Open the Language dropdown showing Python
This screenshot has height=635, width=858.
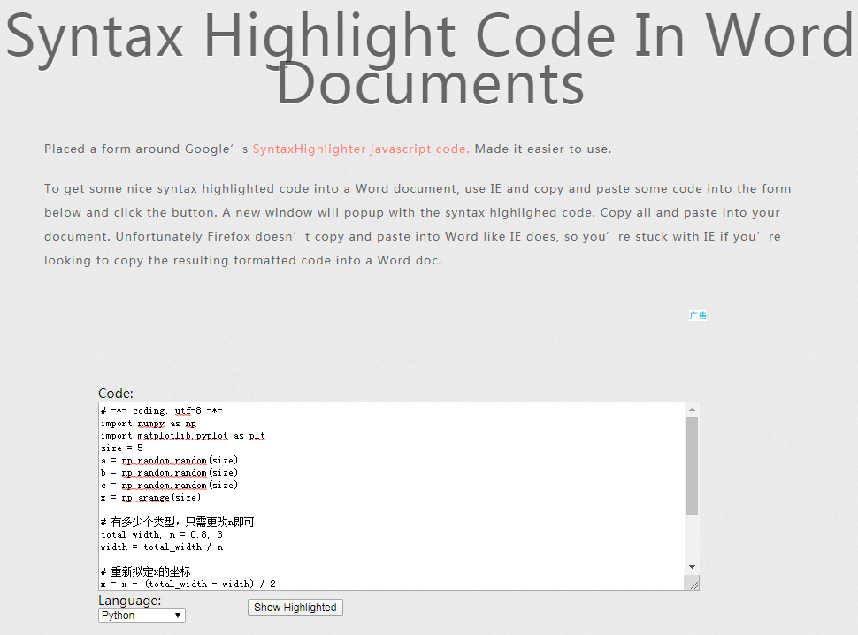pyautogui.click(x=141, y=615)
